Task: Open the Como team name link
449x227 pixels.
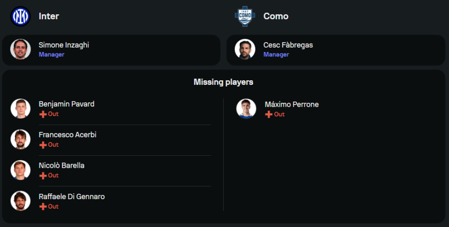Action: point(276,17)
